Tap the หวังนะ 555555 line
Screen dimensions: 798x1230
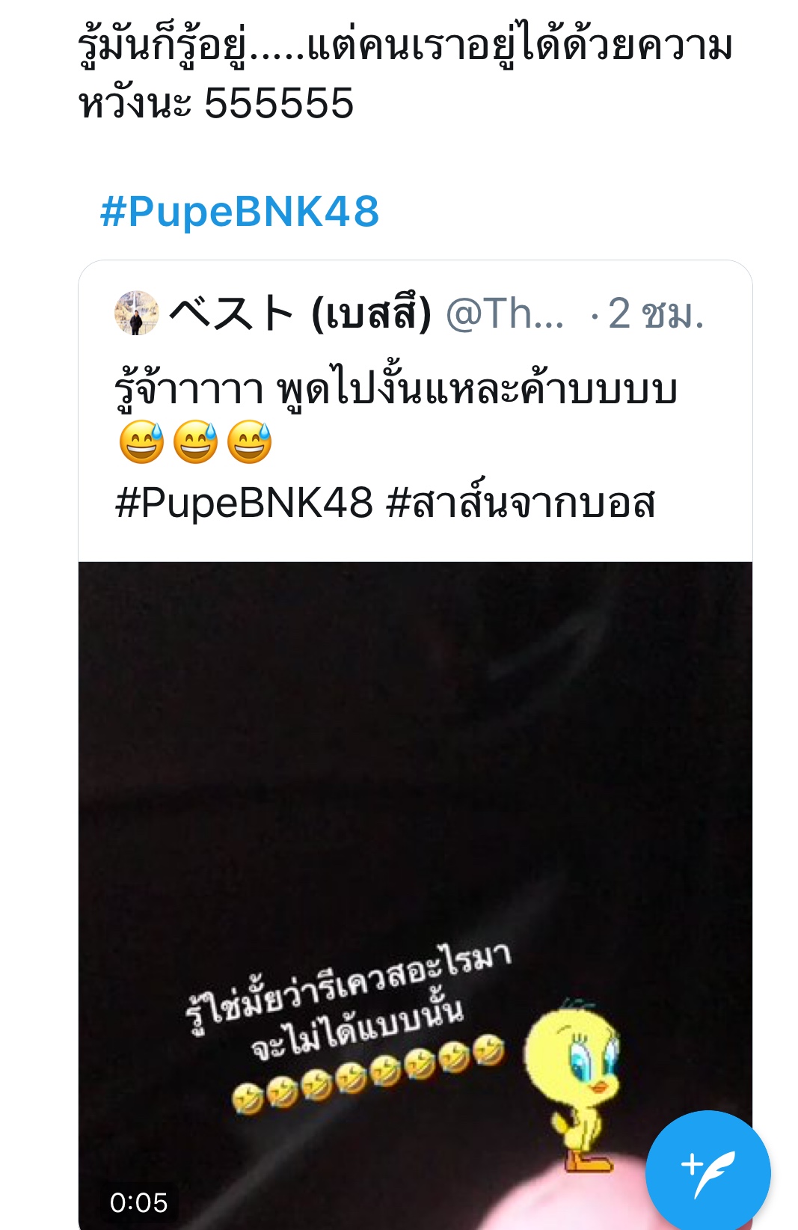pyautogui.click(x=216, y=103)
